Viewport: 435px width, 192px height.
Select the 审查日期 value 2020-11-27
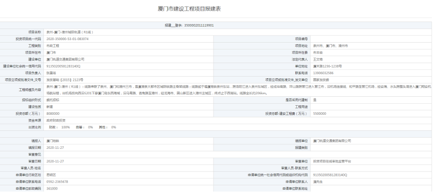click(x=55, y=161)
